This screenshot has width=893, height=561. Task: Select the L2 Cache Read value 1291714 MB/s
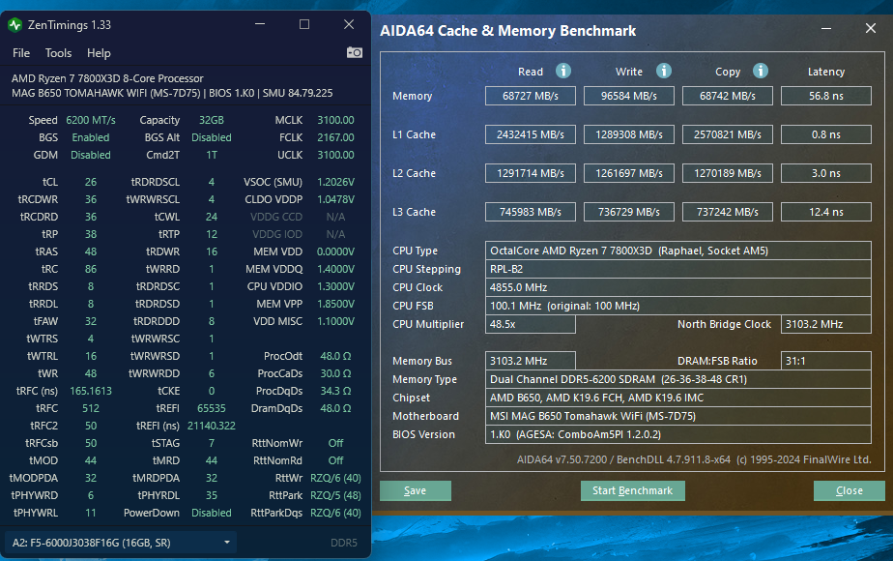pyautogui.click(x=531, y=173)
